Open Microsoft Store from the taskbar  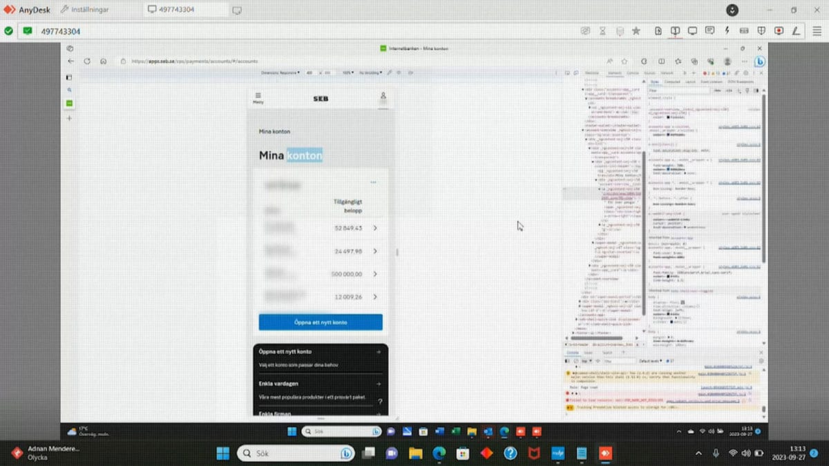(464, 454)
